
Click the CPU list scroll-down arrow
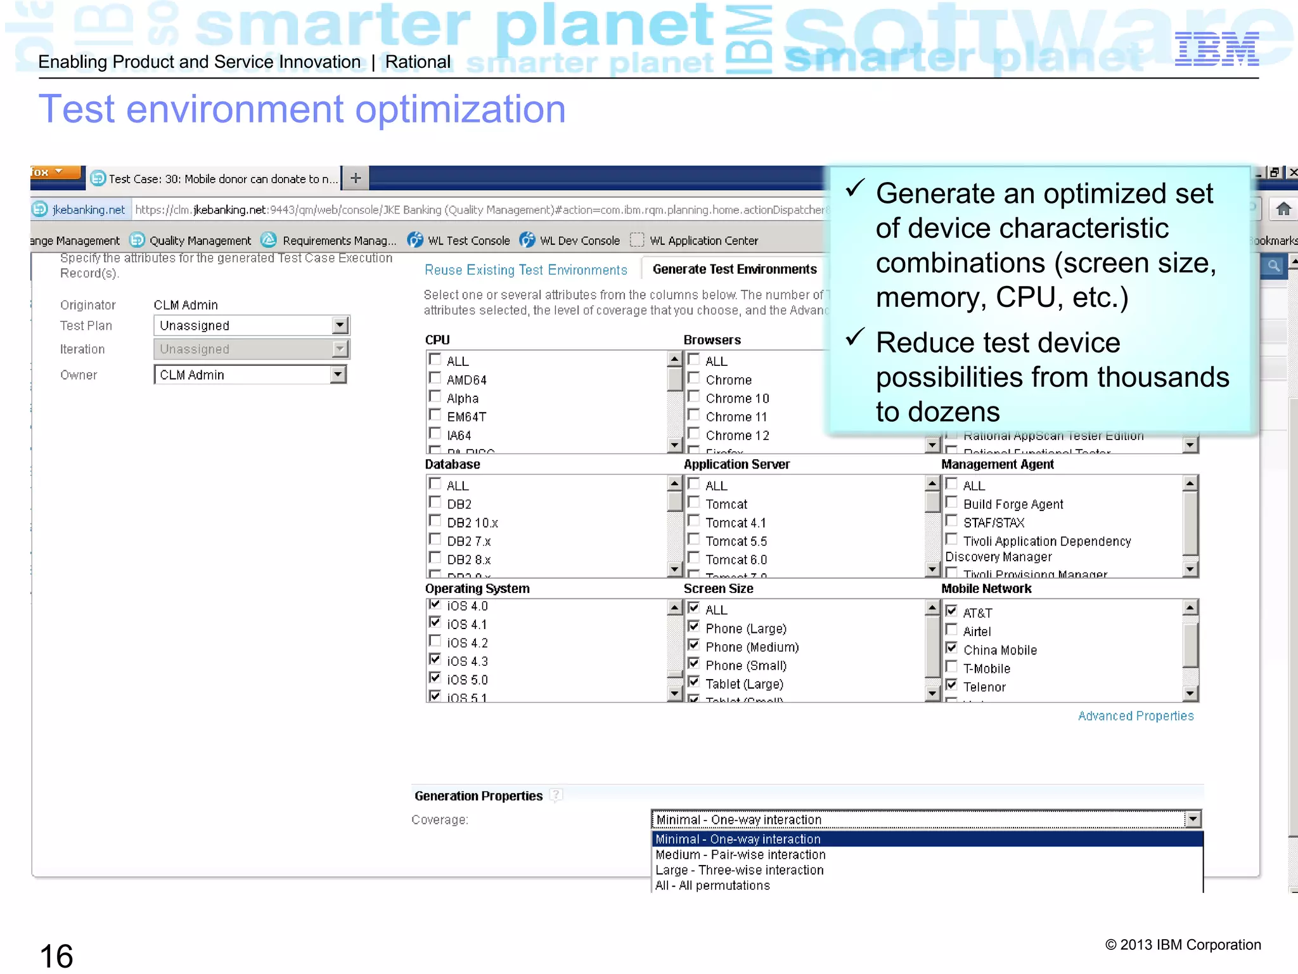click(x=674, y=445)
